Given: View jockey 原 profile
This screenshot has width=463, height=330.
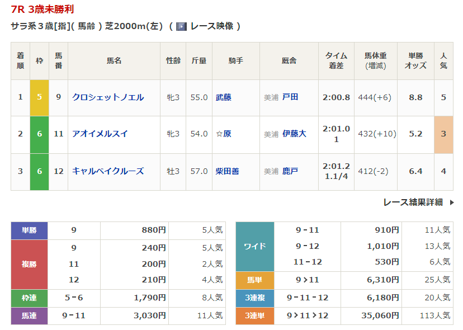Looking at the screenshot, I should [227, 134].
